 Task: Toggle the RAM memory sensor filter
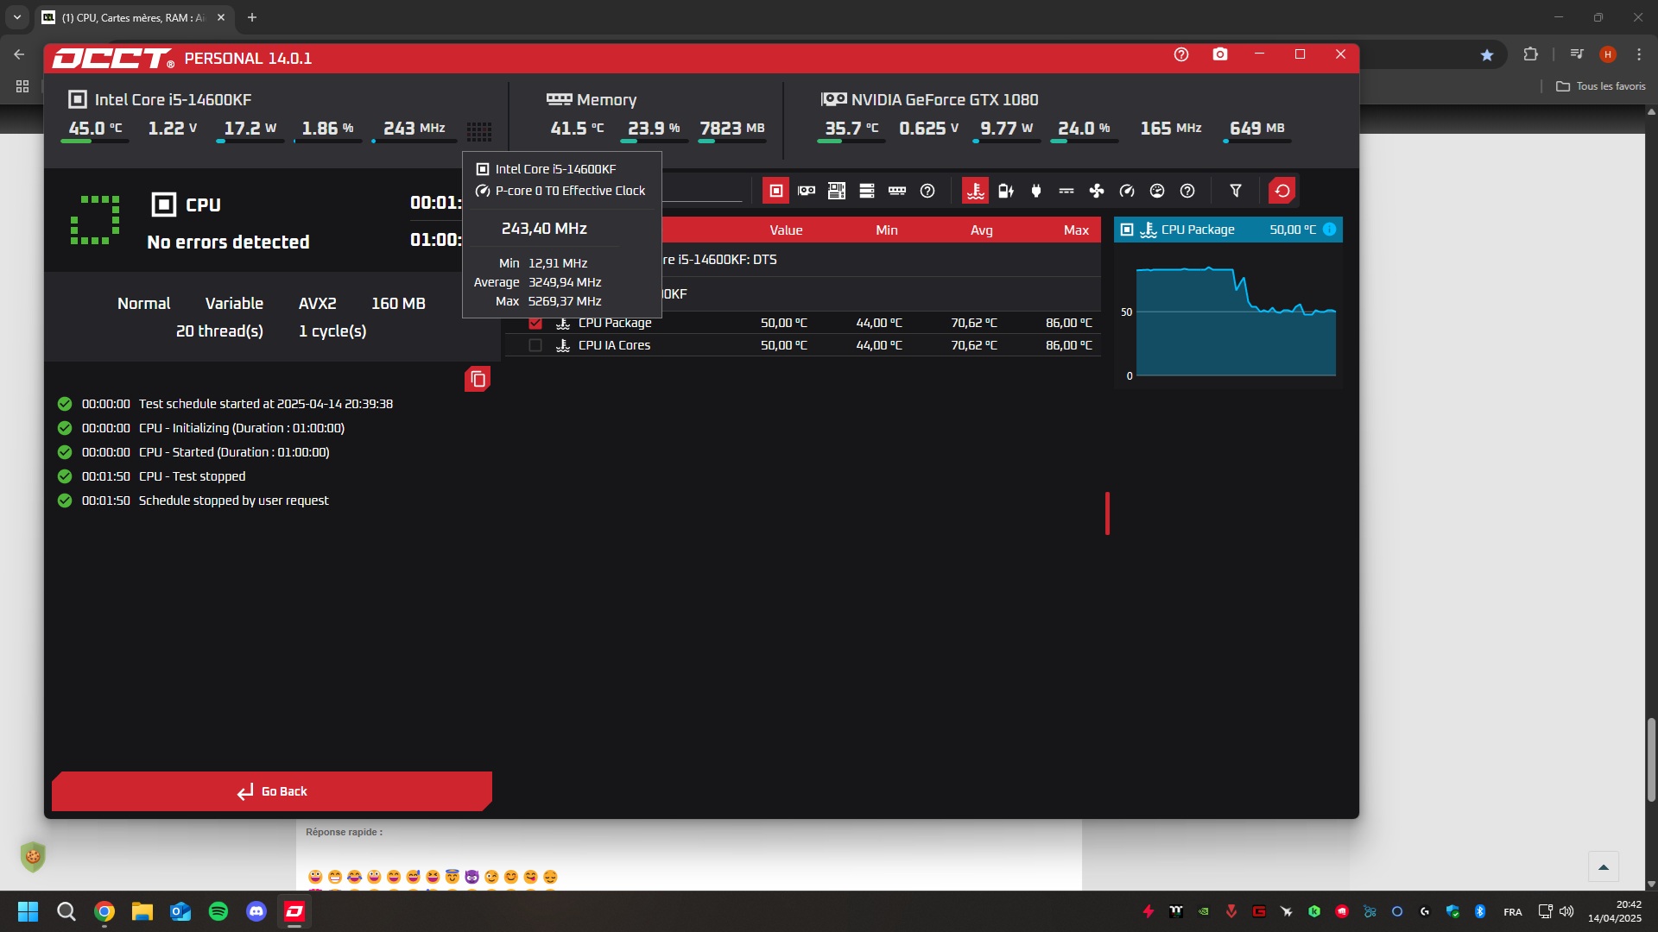click(x=897, y=191)
